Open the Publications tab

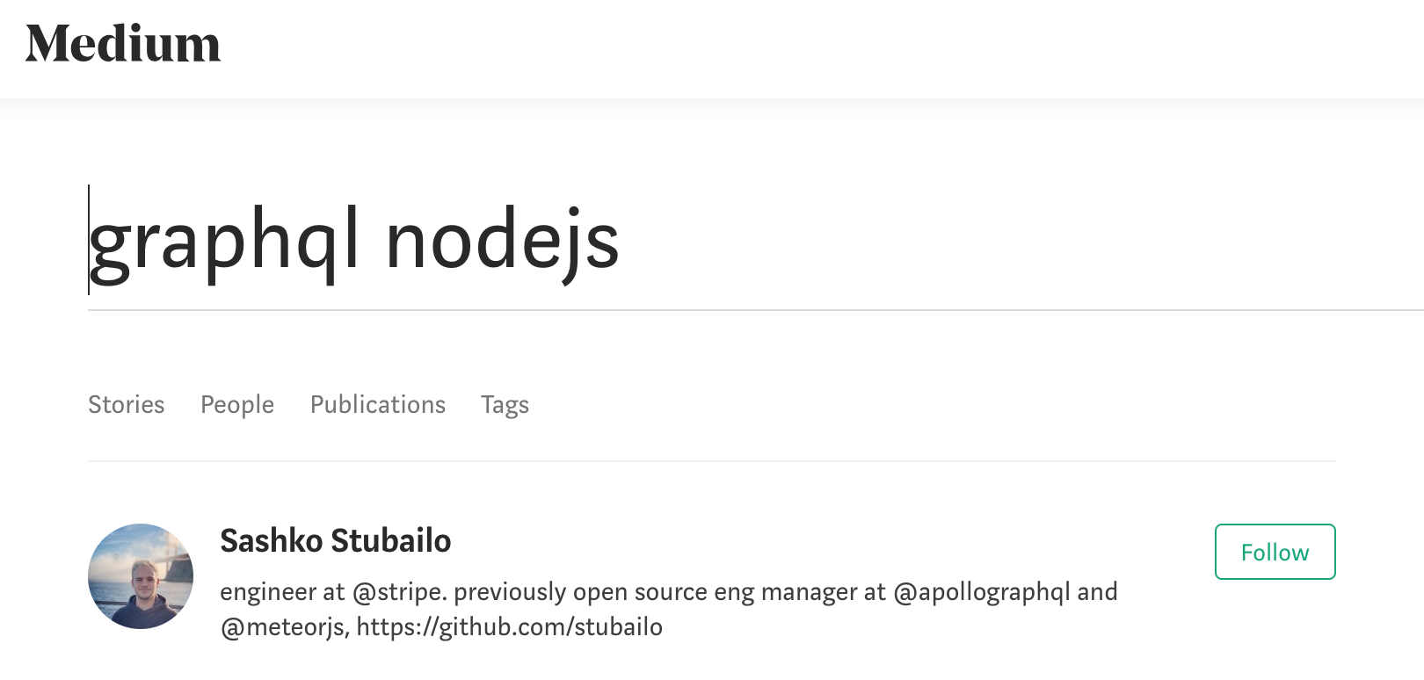pyautogui.click(x=378, y=404)
